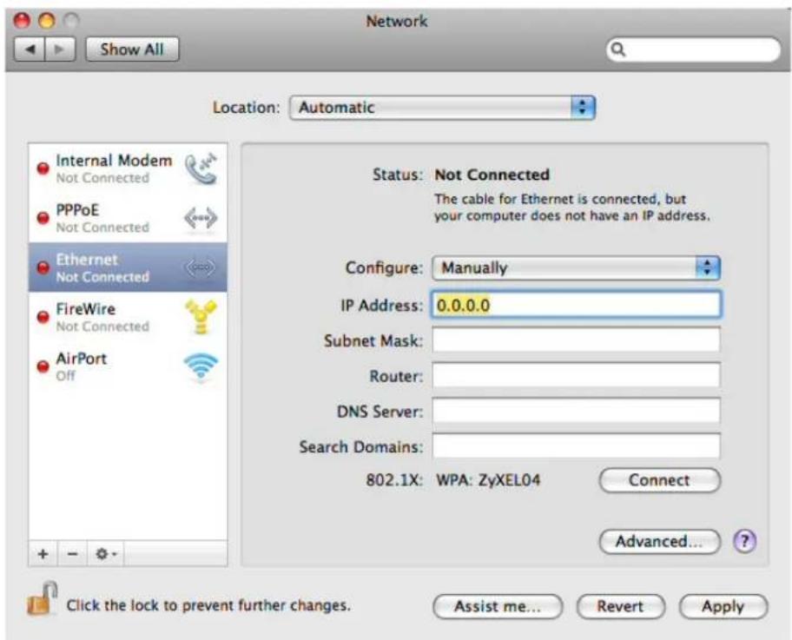Click the Internal Modem phone icon
This screenshot has width=792, height=640.
(x=201, y=168)
